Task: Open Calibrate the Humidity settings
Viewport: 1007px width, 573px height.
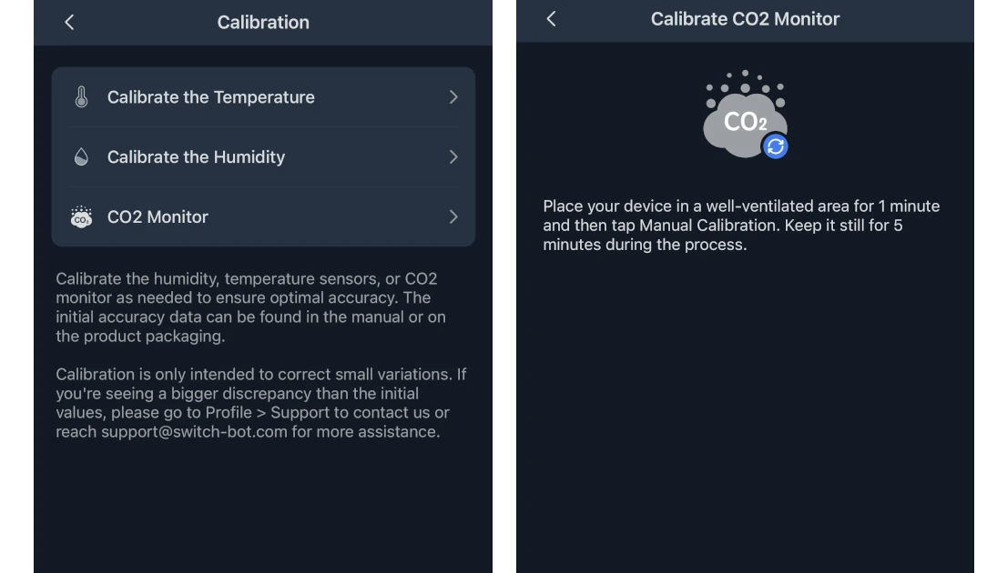Action: pos(197,156)
